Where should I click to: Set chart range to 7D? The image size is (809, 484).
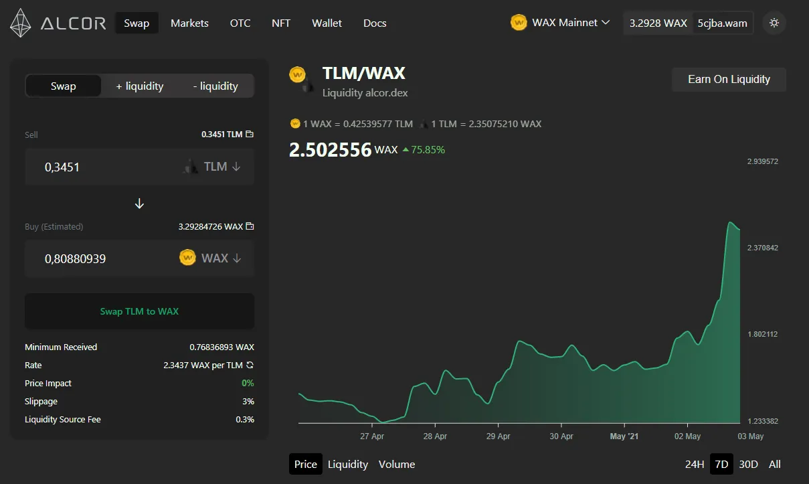pos(721,464)
